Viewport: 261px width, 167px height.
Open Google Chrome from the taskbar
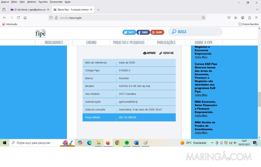click(117, 143)
